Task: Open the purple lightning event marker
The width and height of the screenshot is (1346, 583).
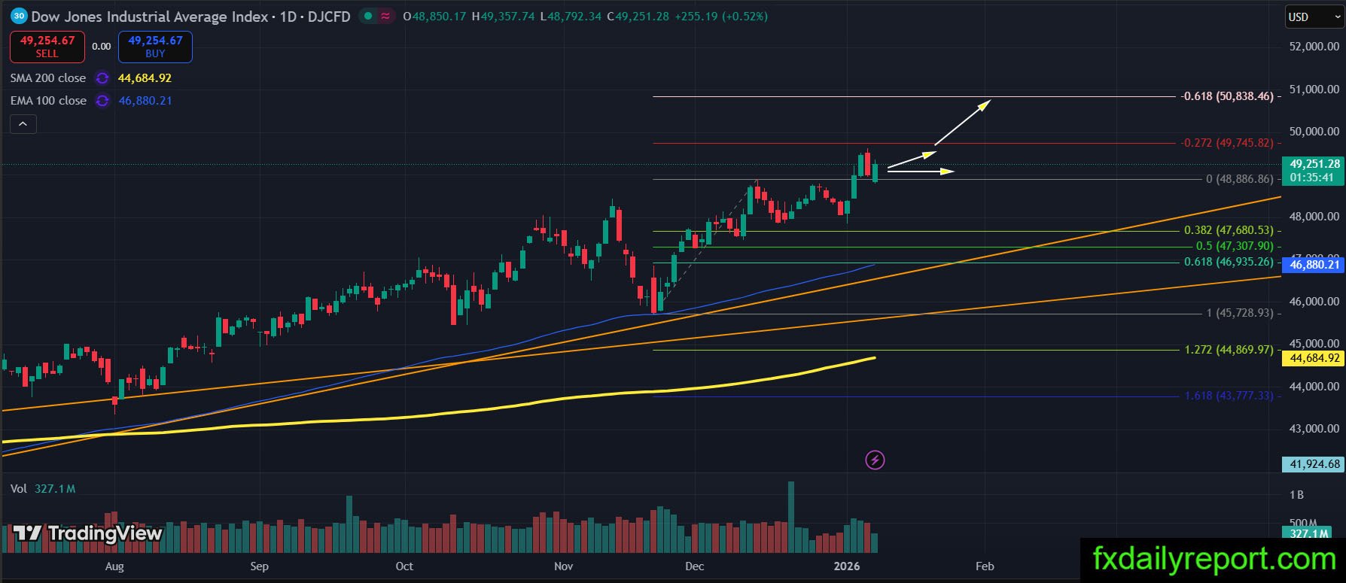Action: (875, 460)
